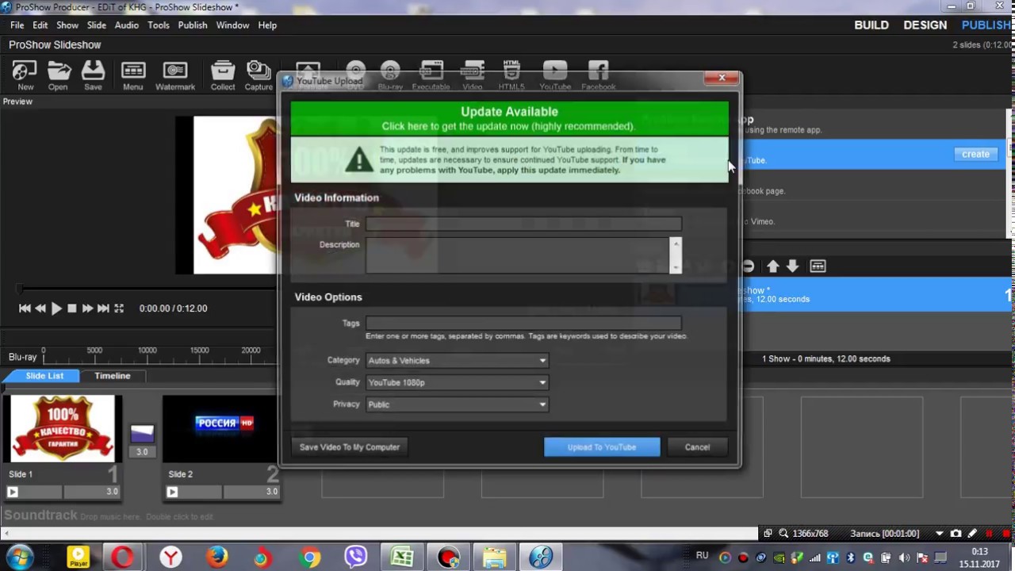Open the Help menu
Viewport: 1015px width, 571px height.
[x=267, y=25]
